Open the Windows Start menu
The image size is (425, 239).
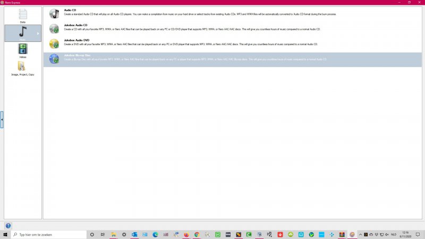pyautogui.click(x=5, y=234)
